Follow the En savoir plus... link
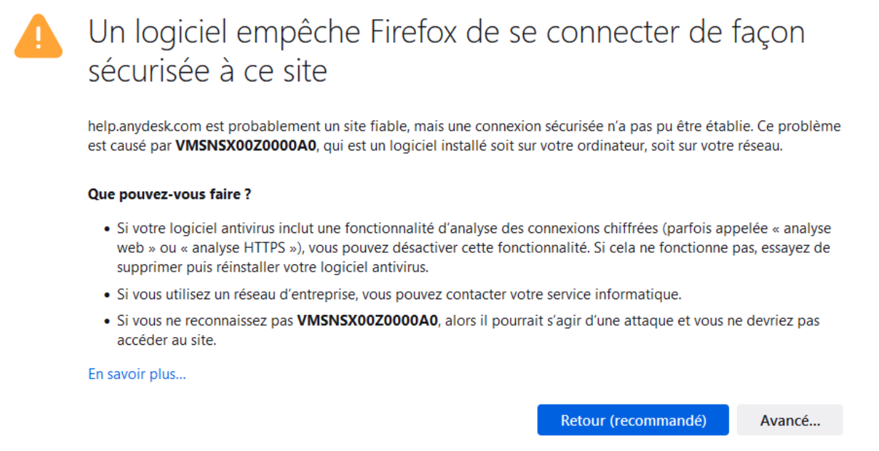Image resolution: width=879 pixels, height=451 pixels. pyautogui.click(x=137, y=374)
